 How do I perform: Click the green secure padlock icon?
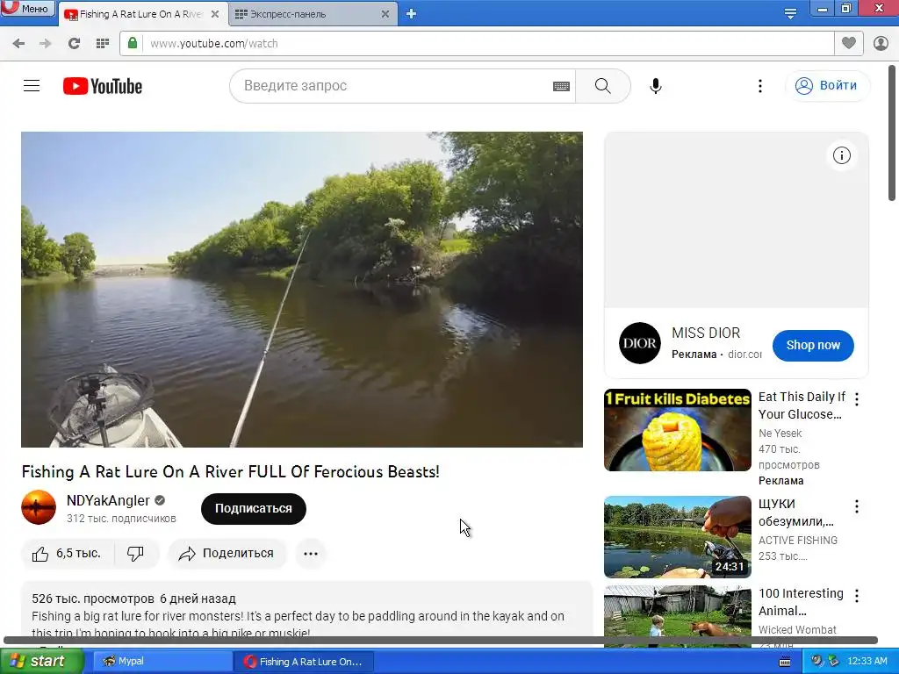point(133,43)
